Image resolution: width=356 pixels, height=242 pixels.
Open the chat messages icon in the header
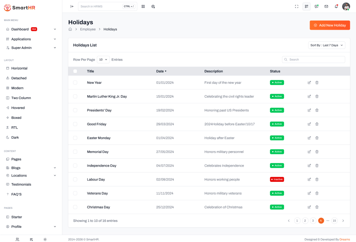click(x=316, y=6)
